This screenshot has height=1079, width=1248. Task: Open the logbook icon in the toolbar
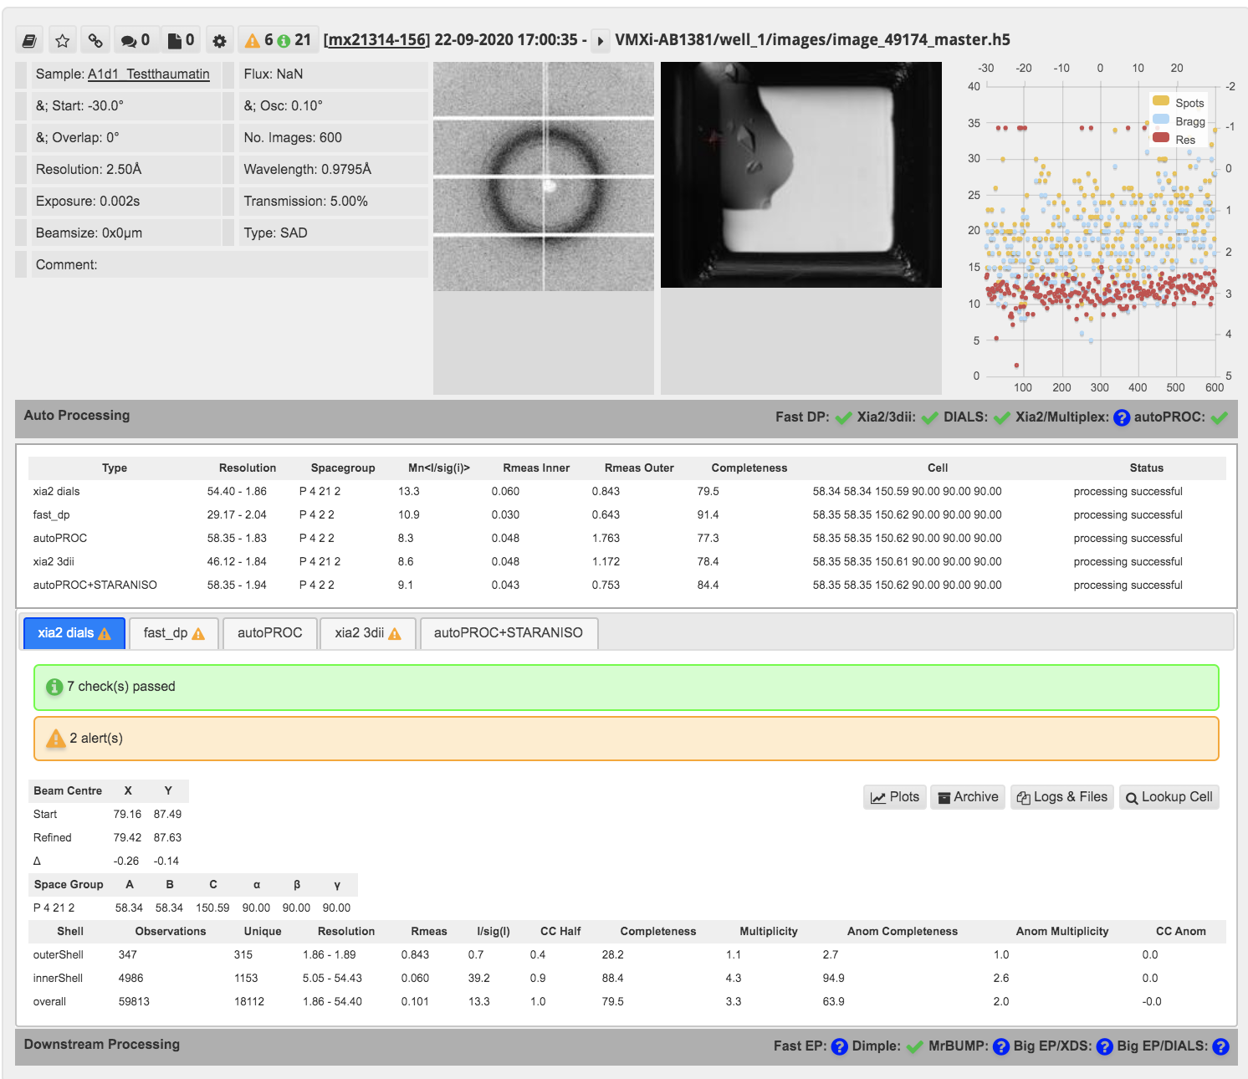[29, 38]
